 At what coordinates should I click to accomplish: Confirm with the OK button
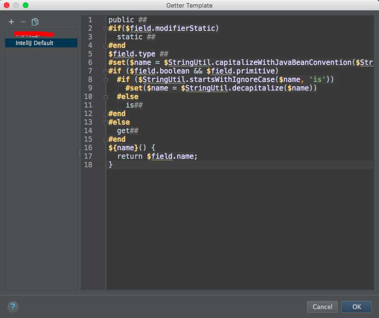click(x=357, y=307)
